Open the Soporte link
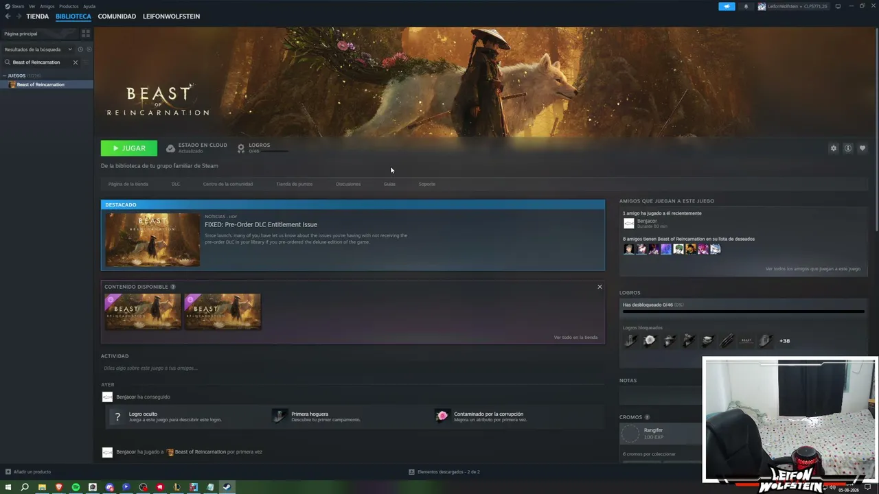879x494 pixels. pos(427,184)
